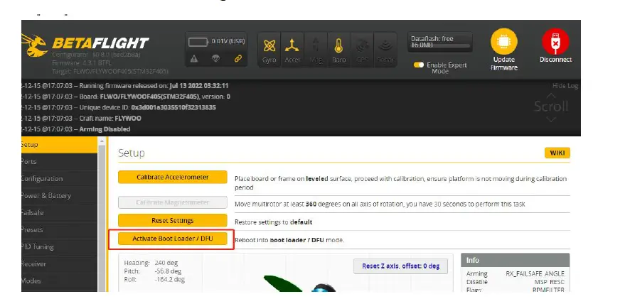Click the Pitch -56.8 deg readout
This screenshot has width=625, height=299.
[x=153, y=271]
